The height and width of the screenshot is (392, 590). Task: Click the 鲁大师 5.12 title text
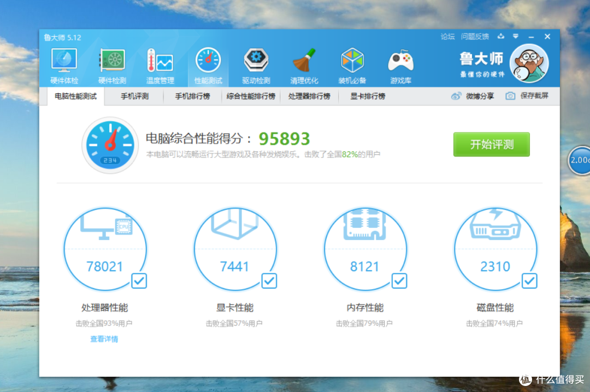(62, 37)
